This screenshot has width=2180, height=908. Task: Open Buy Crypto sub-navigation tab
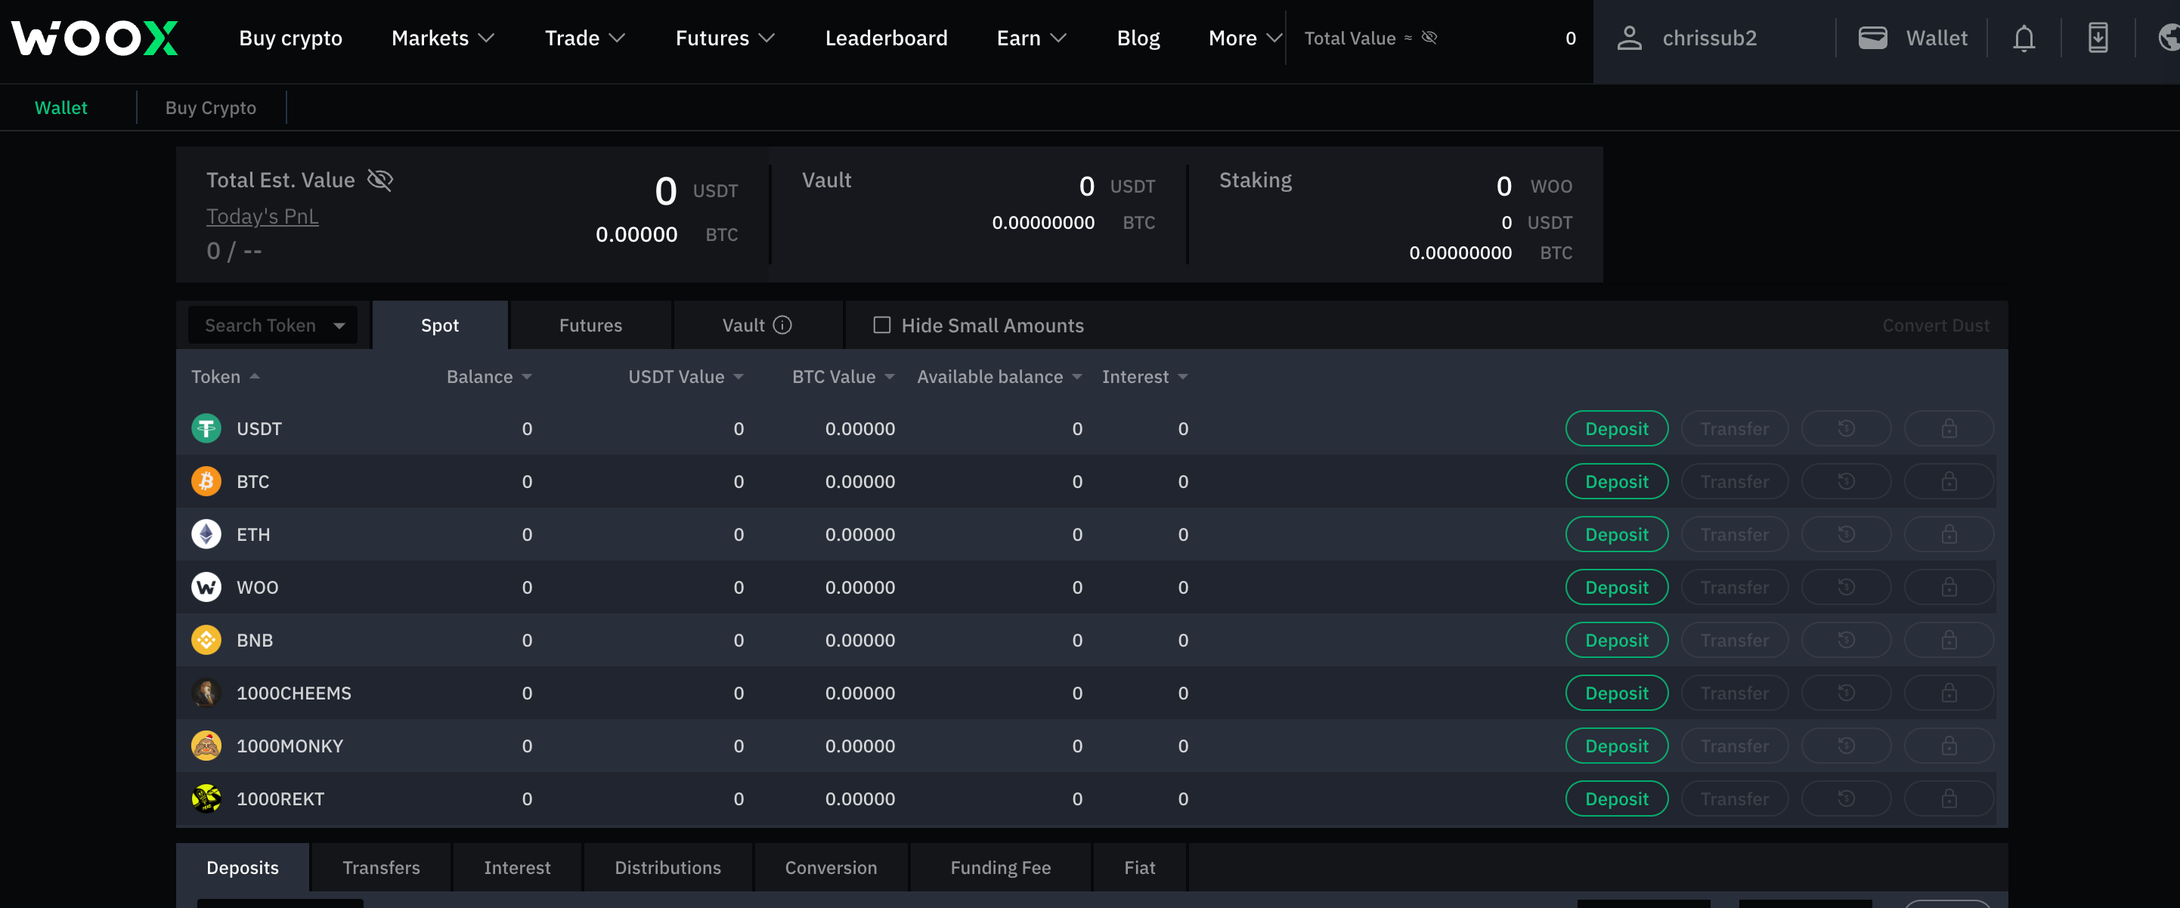tap(211, 107)
